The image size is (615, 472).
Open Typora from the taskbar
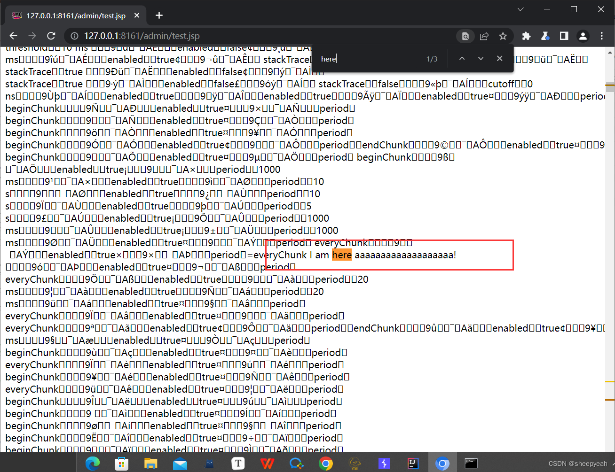pos(238,463)
